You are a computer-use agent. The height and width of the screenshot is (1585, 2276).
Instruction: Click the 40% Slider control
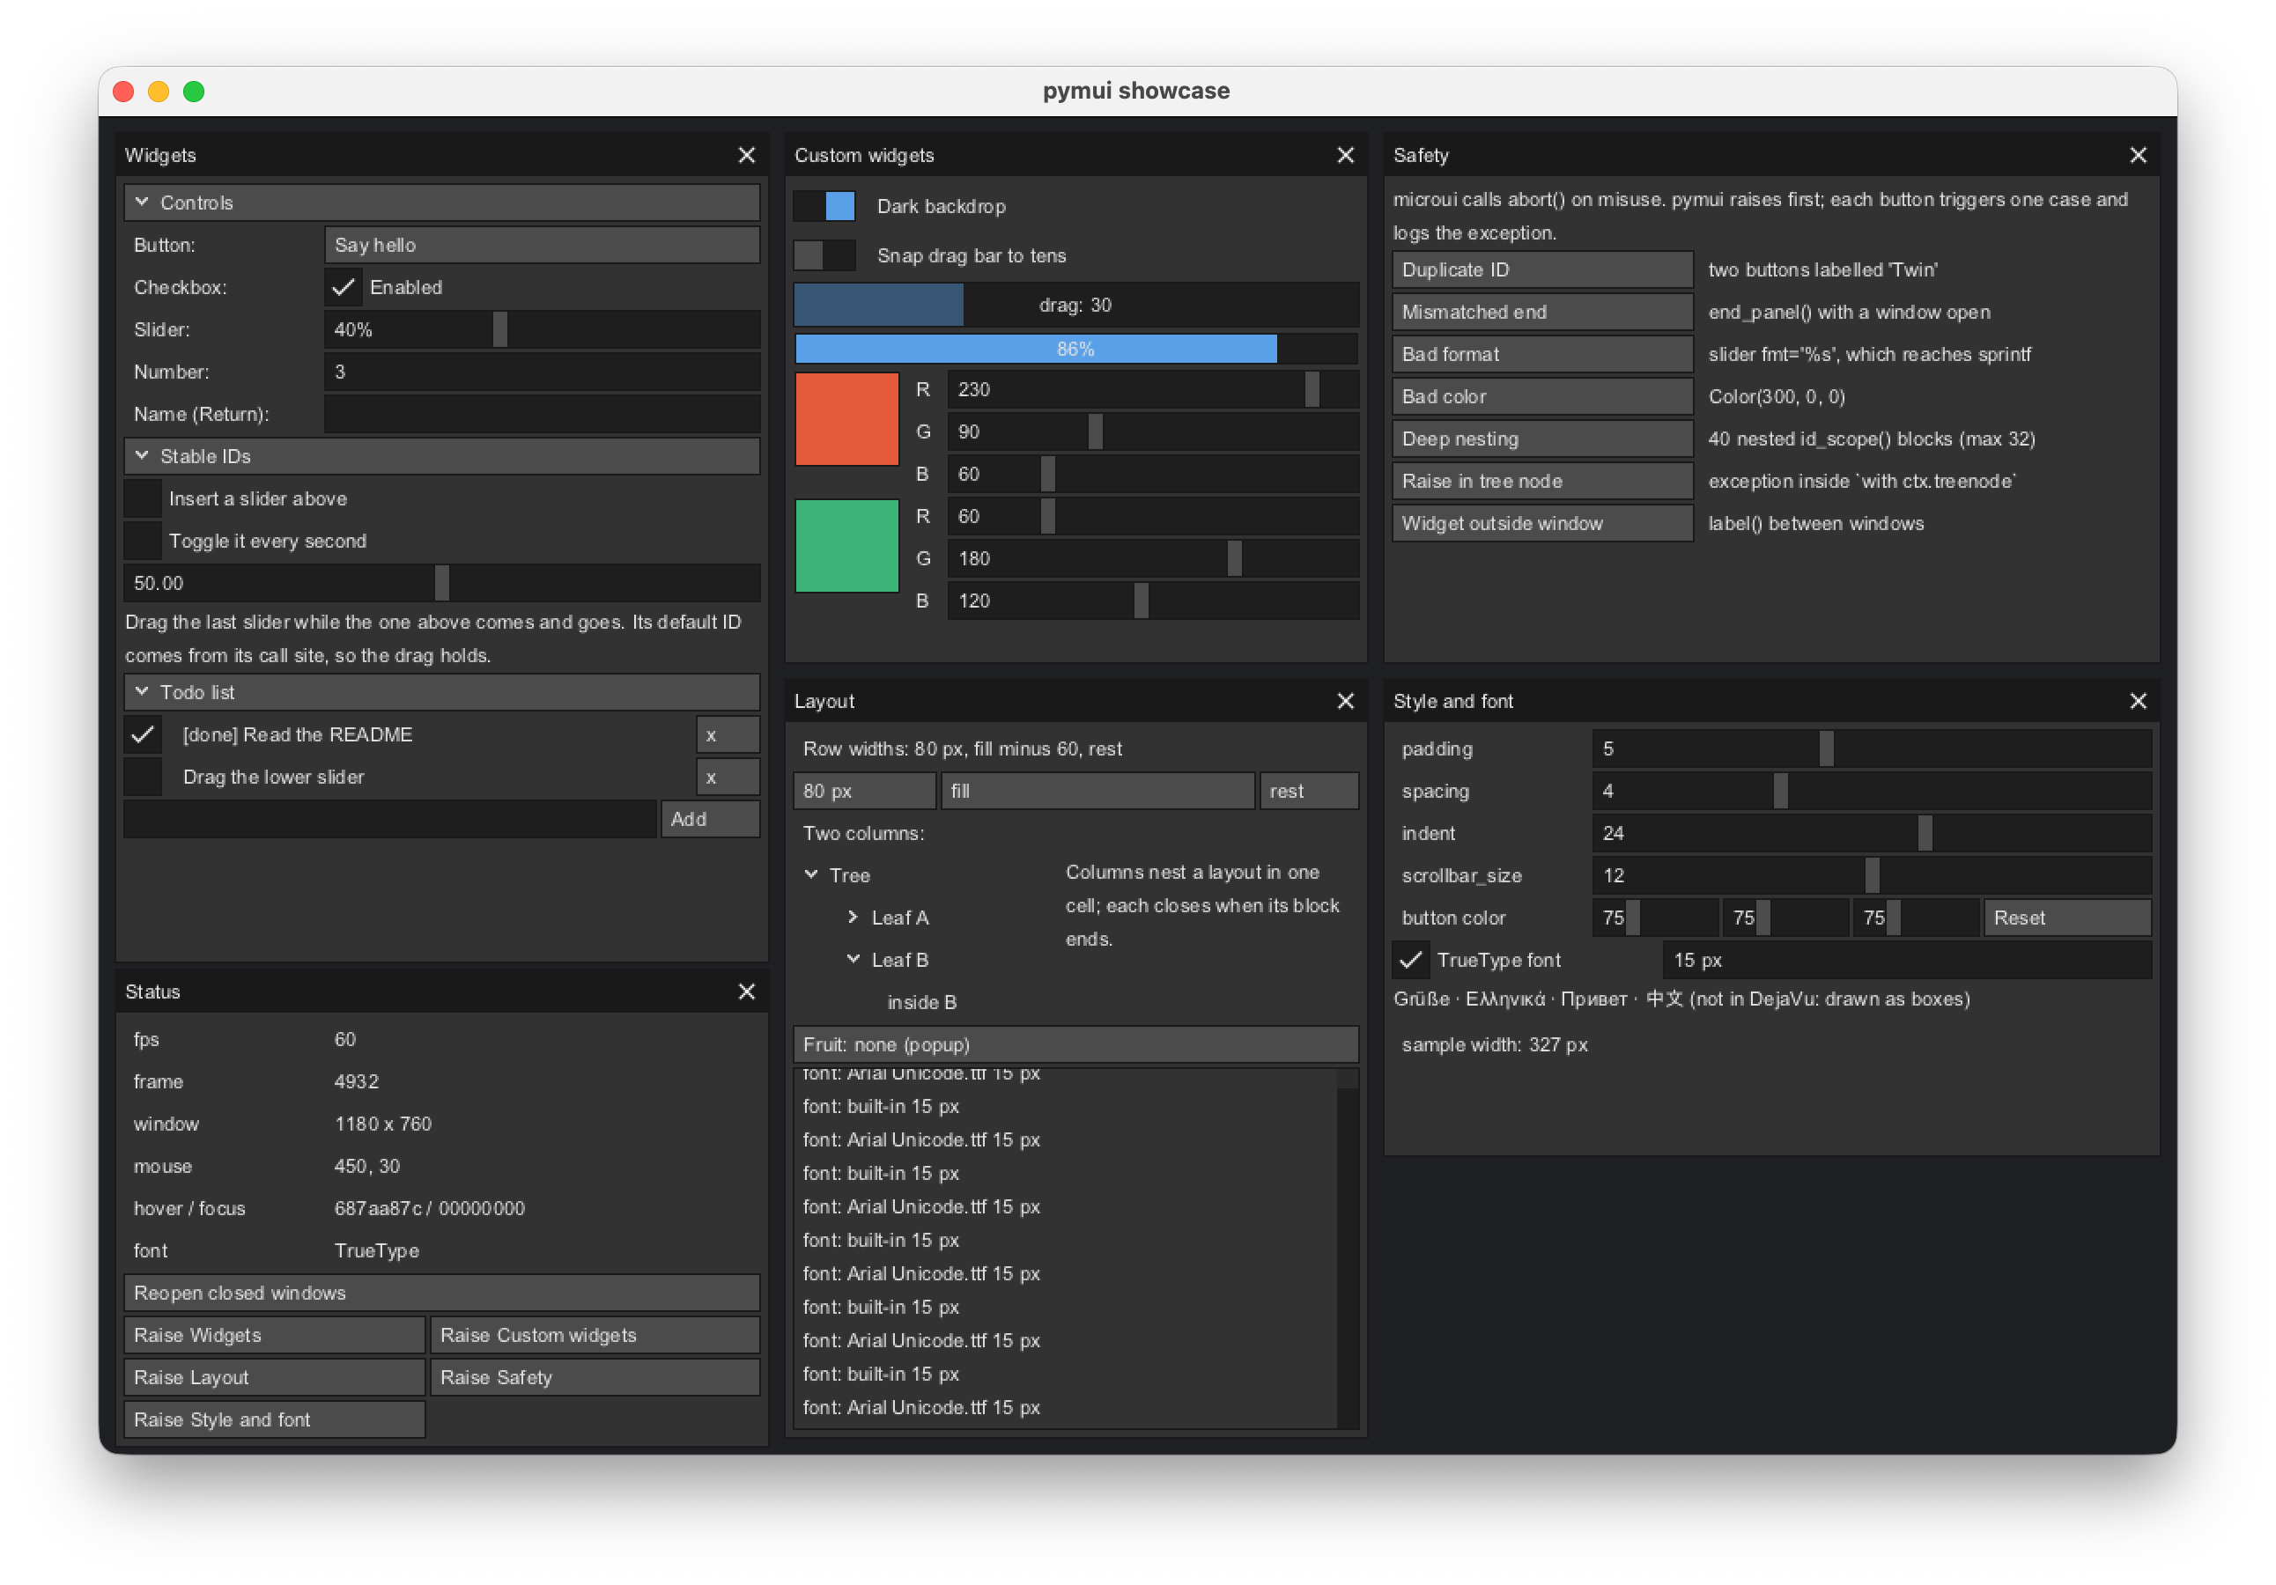[543, 330]
